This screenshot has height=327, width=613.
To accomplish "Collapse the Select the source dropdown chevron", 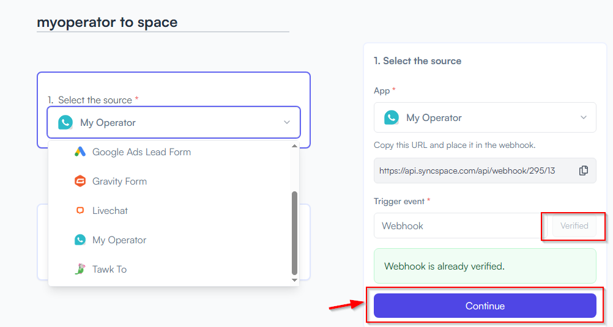I will pos(286,122).
